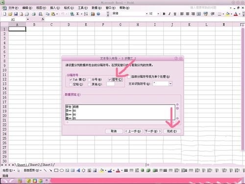Click the Sort ascending A-Z icon
Screen dimensions: 245x184
point(86,14)
